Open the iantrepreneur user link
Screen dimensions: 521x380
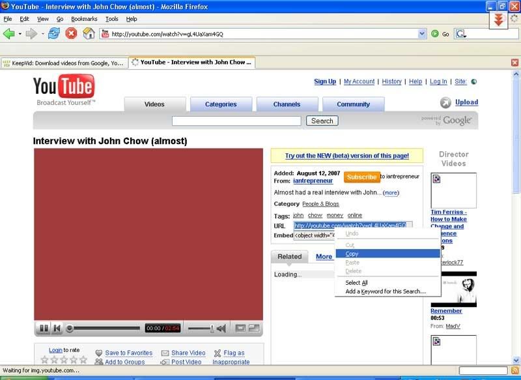(x=313, y=181)
